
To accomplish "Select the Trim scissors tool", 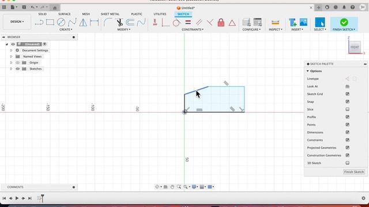I will coord(119,22).
